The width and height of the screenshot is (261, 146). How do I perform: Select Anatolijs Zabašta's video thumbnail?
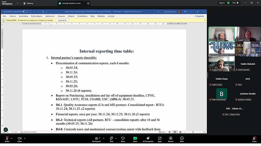click(222, 34)
